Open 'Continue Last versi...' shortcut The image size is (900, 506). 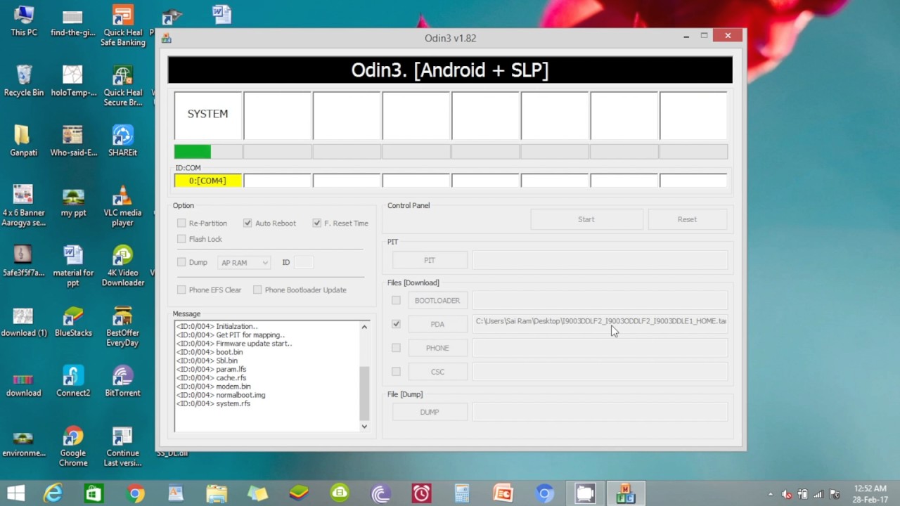(x=123, y=446)
